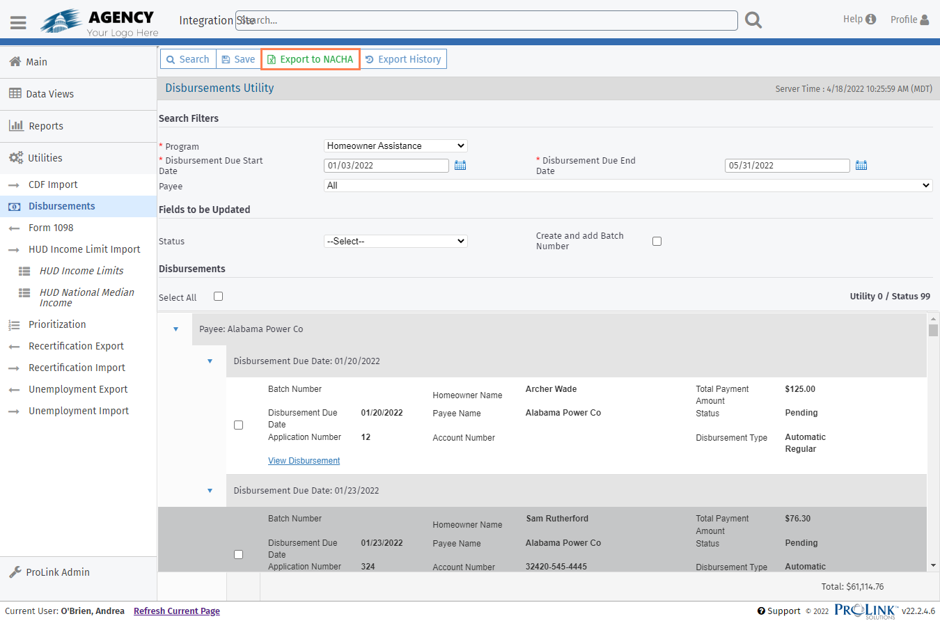Open the Program dropdown
Image resolution: width=940 pixels, height=621 pixels.
[395, 146]
